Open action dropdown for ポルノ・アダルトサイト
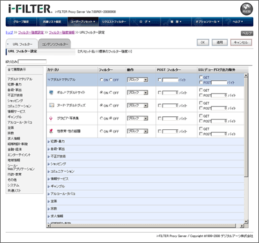This screenshot has width=259, height=243. [x=137, y=92]
